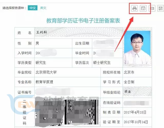Click the 在线验证码 label
Screen dimensions: 164x128
pyautogui.click(x=111, y=103)
